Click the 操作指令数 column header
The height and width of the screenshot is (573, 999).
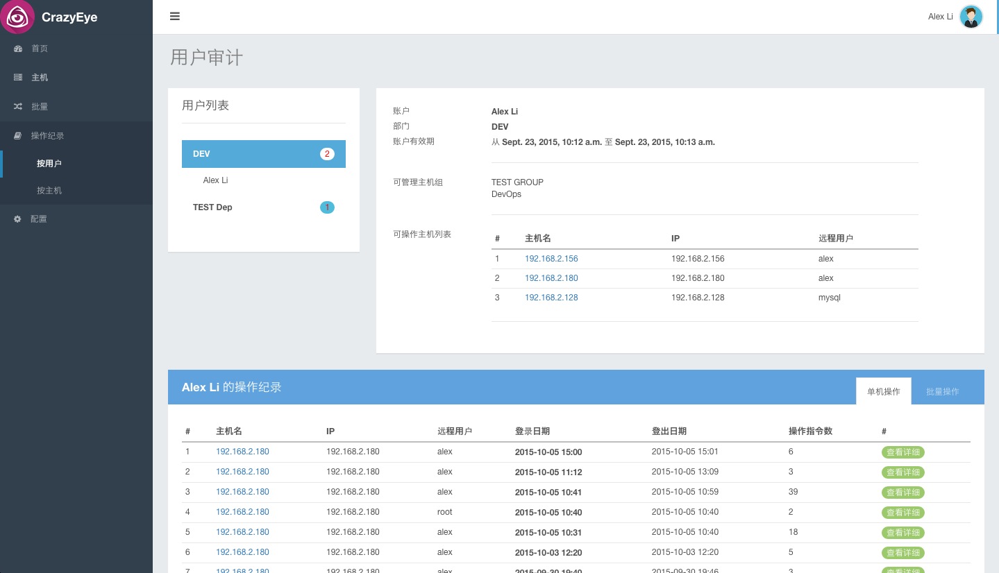pyautogui.click(x=810, y=431)
